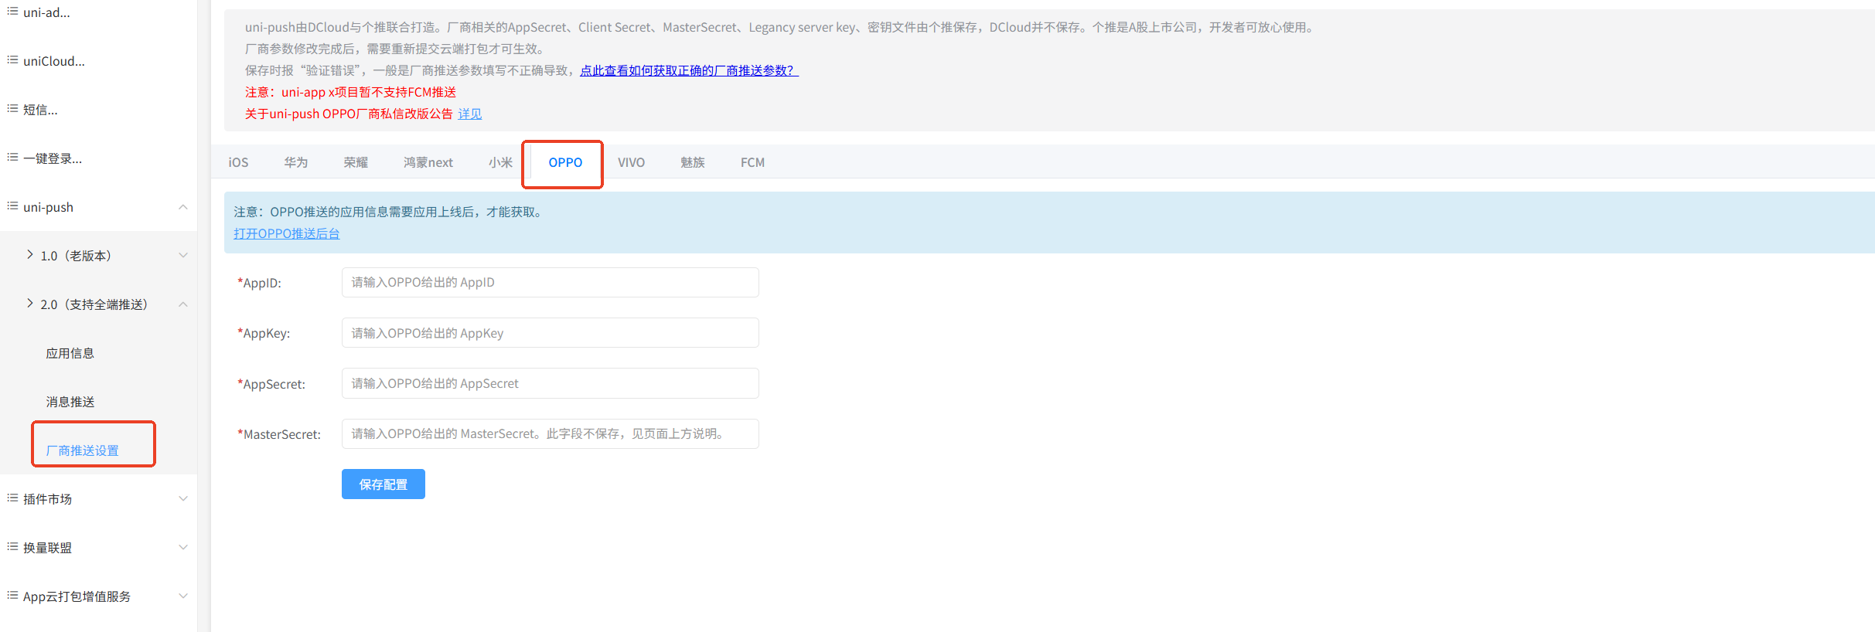Open the 消息推送 sidebar item
The height and width of the screenshot is (632, 1875).
click(70, 402)
